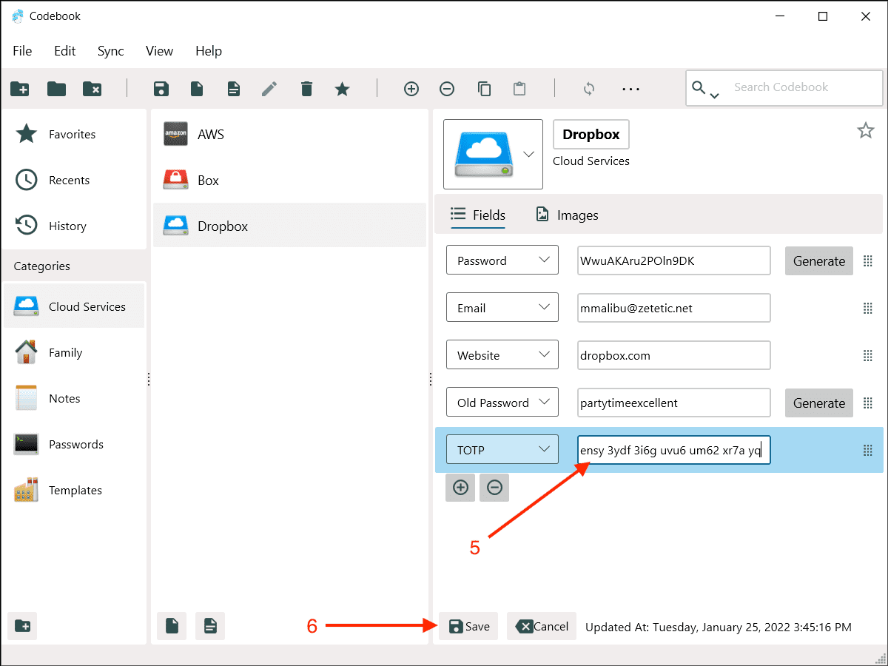Click Generate next to the Password field
Screen dimensions: 888x666
tap(819, 261)
